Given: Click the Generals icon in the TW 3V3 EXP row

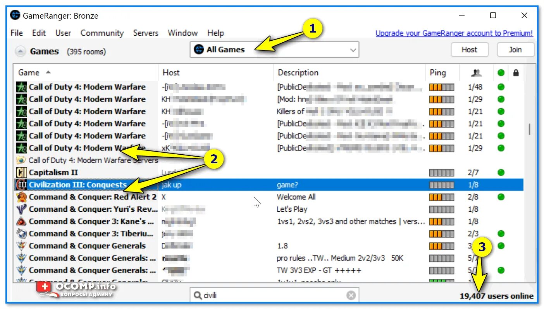Looking at the screenshot, I should click(x=21, y=270).
